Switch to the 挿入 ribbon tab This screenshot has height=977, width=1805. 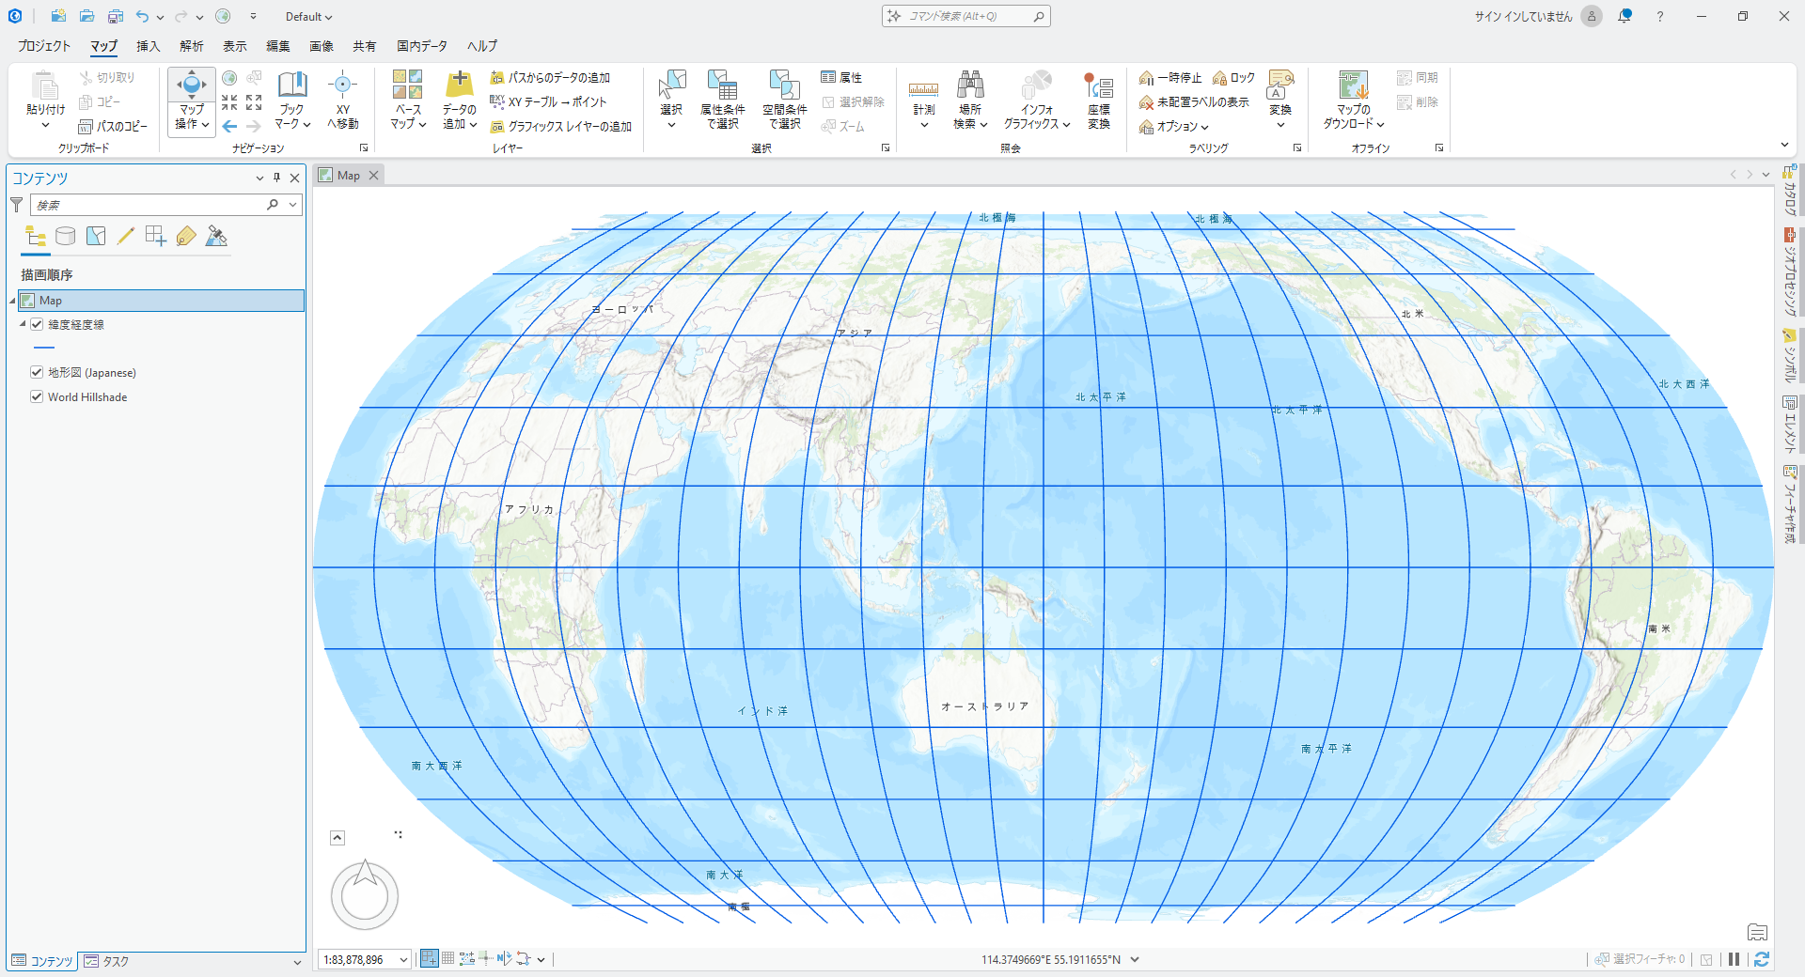149,46
